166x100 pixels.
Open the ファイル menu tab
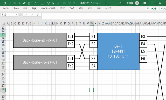point(5,8)
